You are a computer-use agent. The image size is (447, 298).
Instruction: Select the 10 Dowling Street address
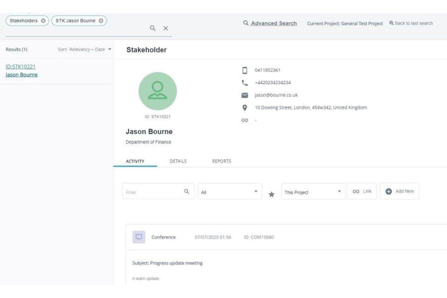(311, 107)
